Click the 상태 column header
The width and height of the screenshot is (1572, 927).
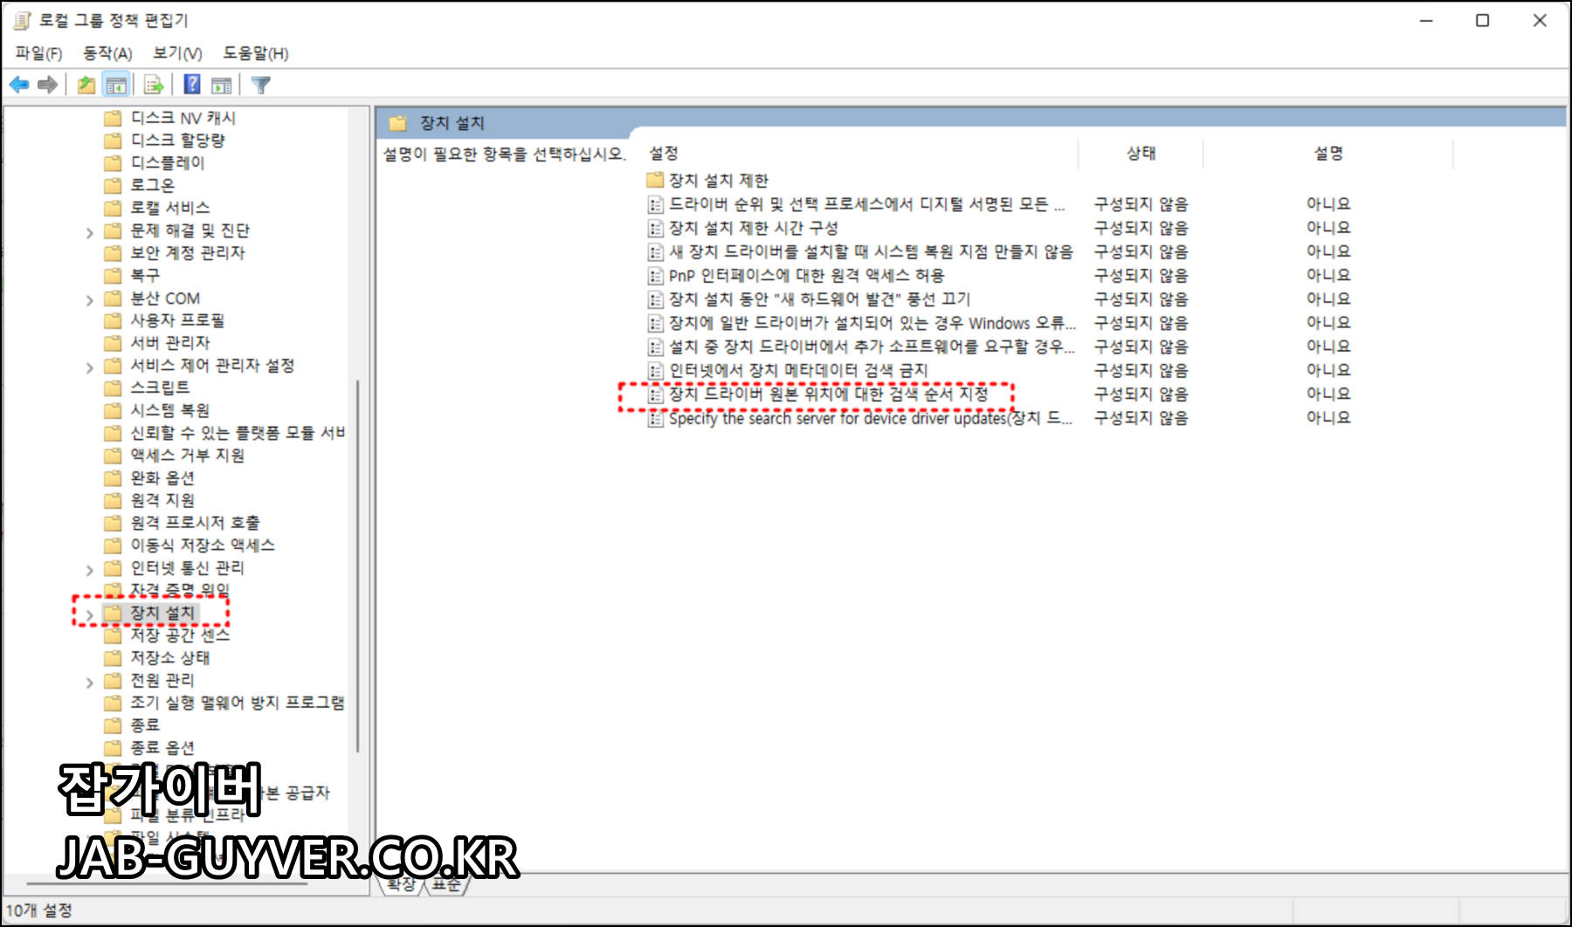[1141, 153]
